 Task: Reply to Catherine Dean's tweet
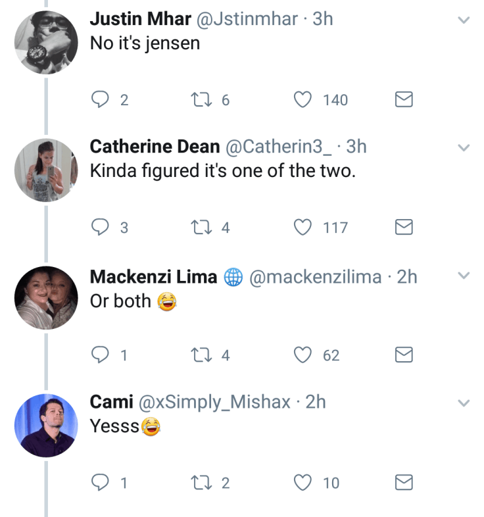[x=99, y=228]
